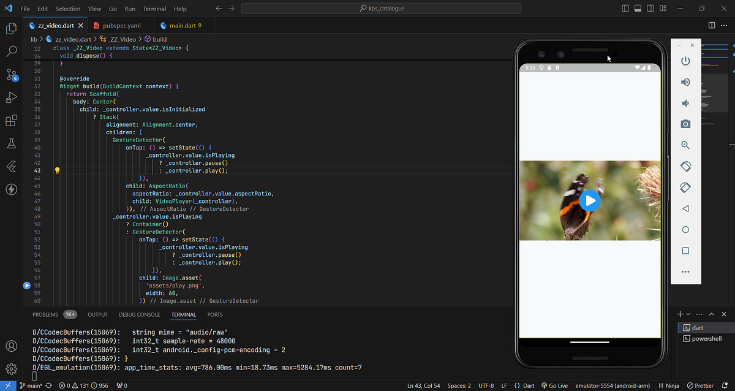Open Run and Debug from the activity bar
Viewport: 735px width, 391px height.
pyautogui.click(x=11, y=97)
